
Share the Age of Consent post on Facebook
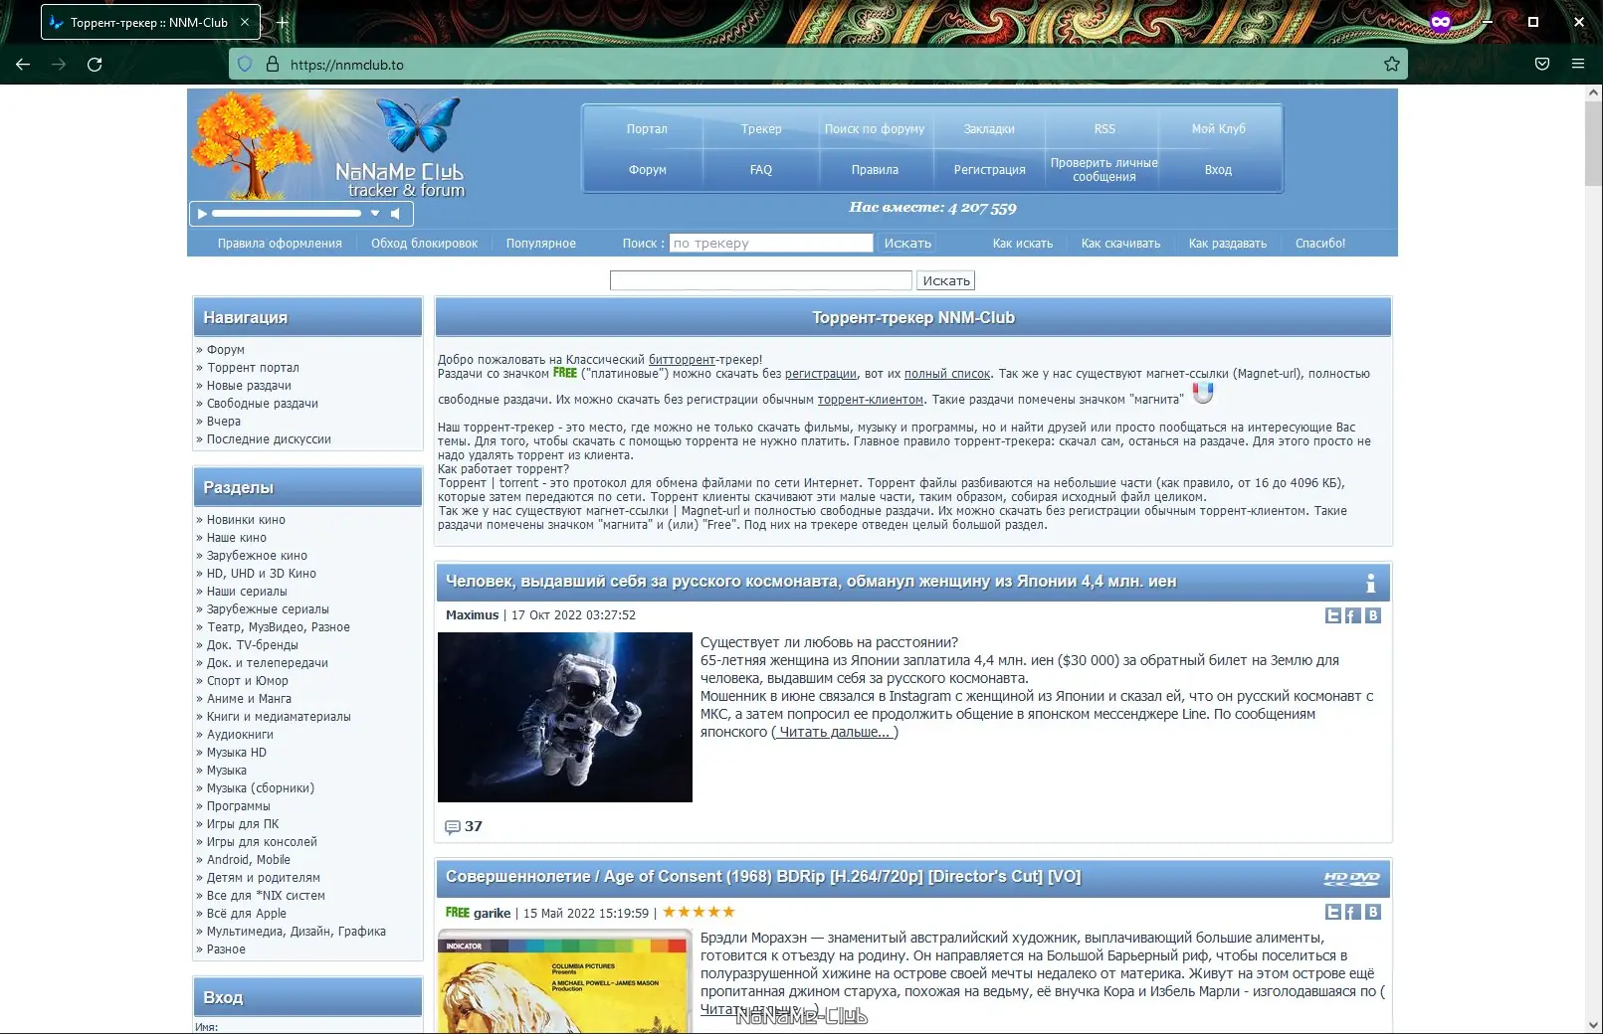click(1353, 912)
